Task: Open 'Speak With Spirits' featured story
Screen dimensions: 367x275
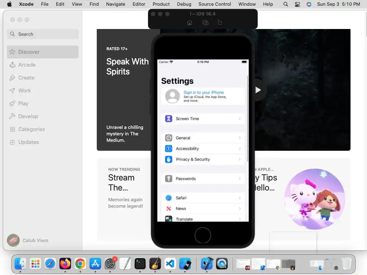Action: coord(124,90)
